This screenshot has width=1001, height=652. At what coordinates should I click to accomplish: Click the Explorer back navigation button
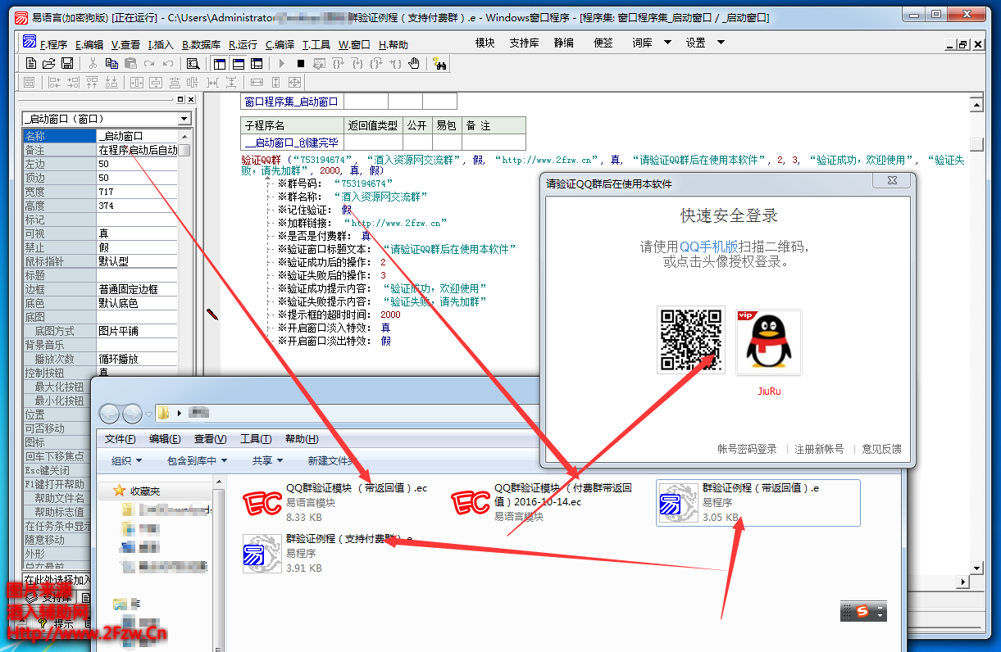pyautogui.click(x=110, y=413)
